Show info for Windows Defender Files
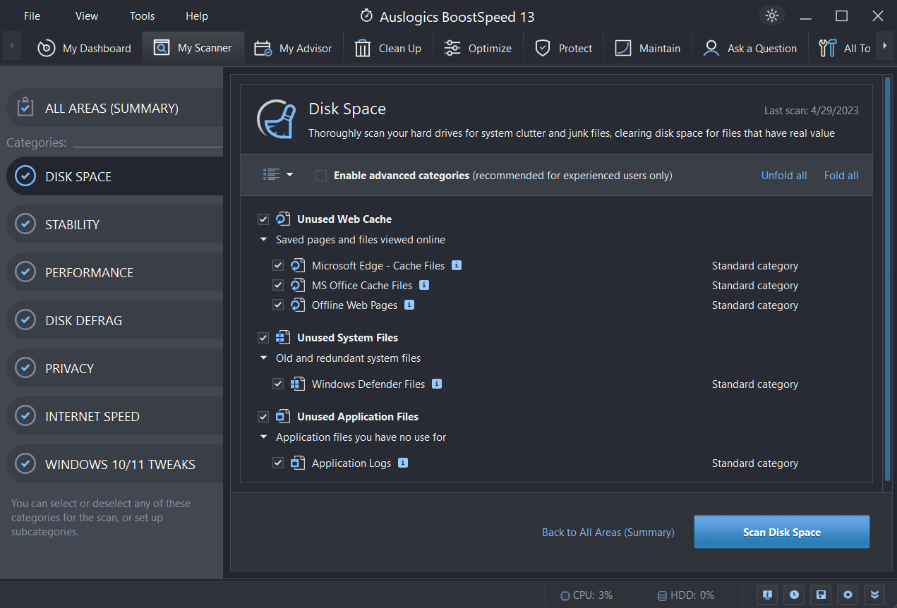This screenshot has height=608, width=897. (x=437, y=384)
